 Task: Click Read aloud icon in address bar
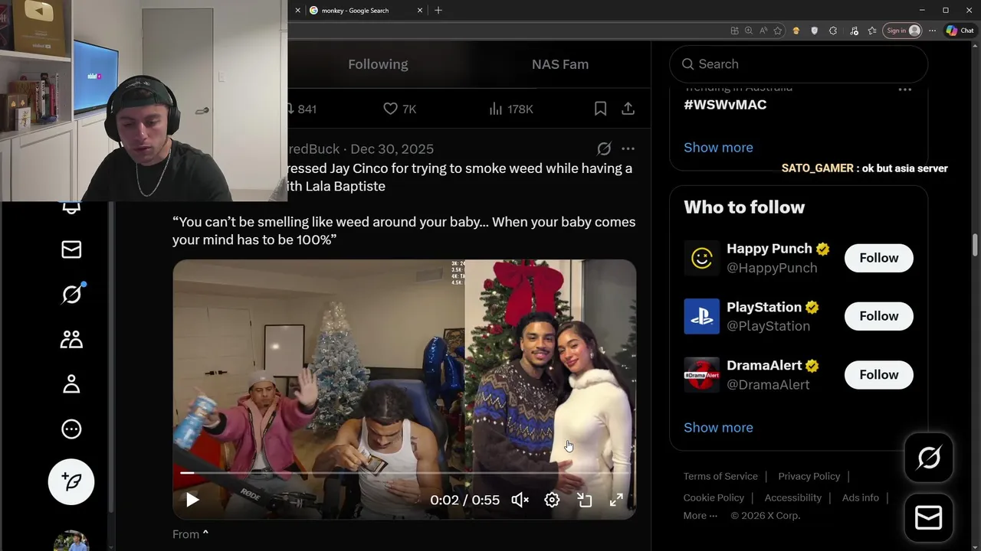pyautogui.click(x=763, y=31)
